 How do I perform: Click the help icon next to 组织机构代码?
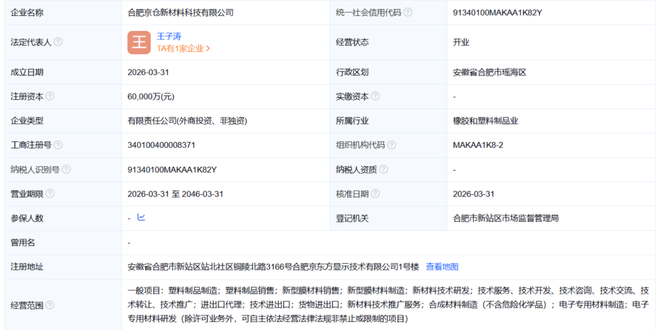click(391, 145)
